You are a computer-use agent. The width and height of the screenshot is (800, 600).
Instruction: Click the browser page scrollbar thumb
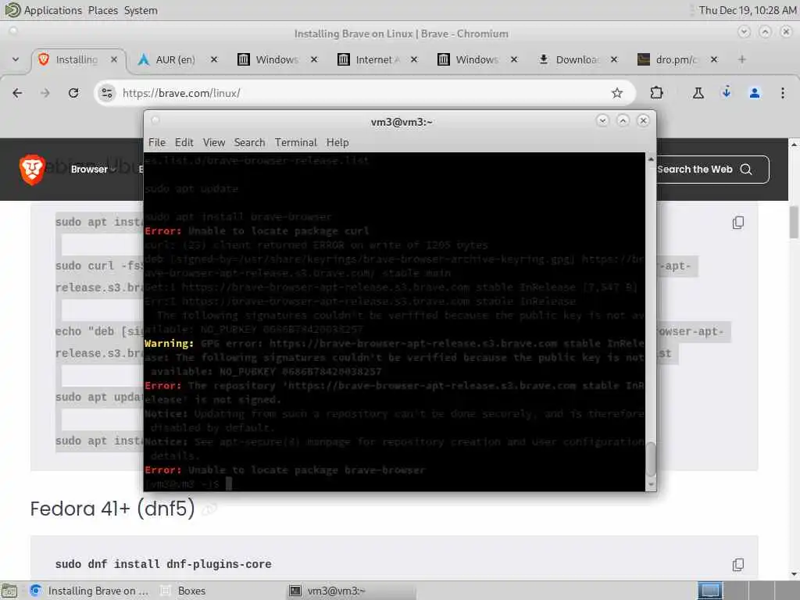794,223
